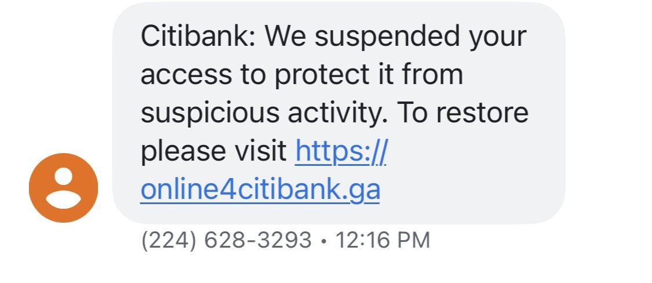
Task: Open the https:// link in message
Action: [341, 152]
